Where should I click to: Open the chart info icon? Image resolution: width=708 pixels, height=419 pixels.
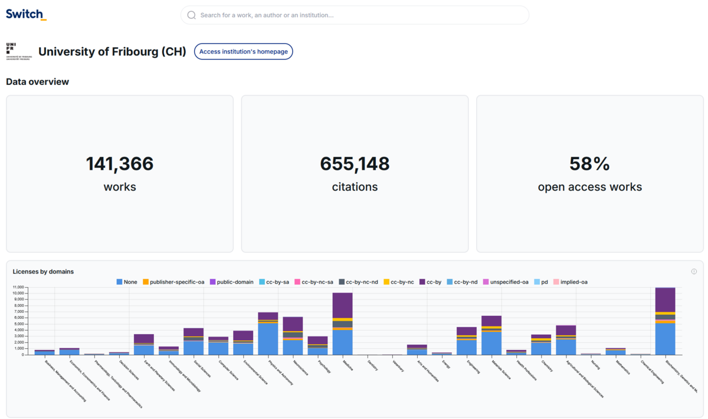point(694,272)
